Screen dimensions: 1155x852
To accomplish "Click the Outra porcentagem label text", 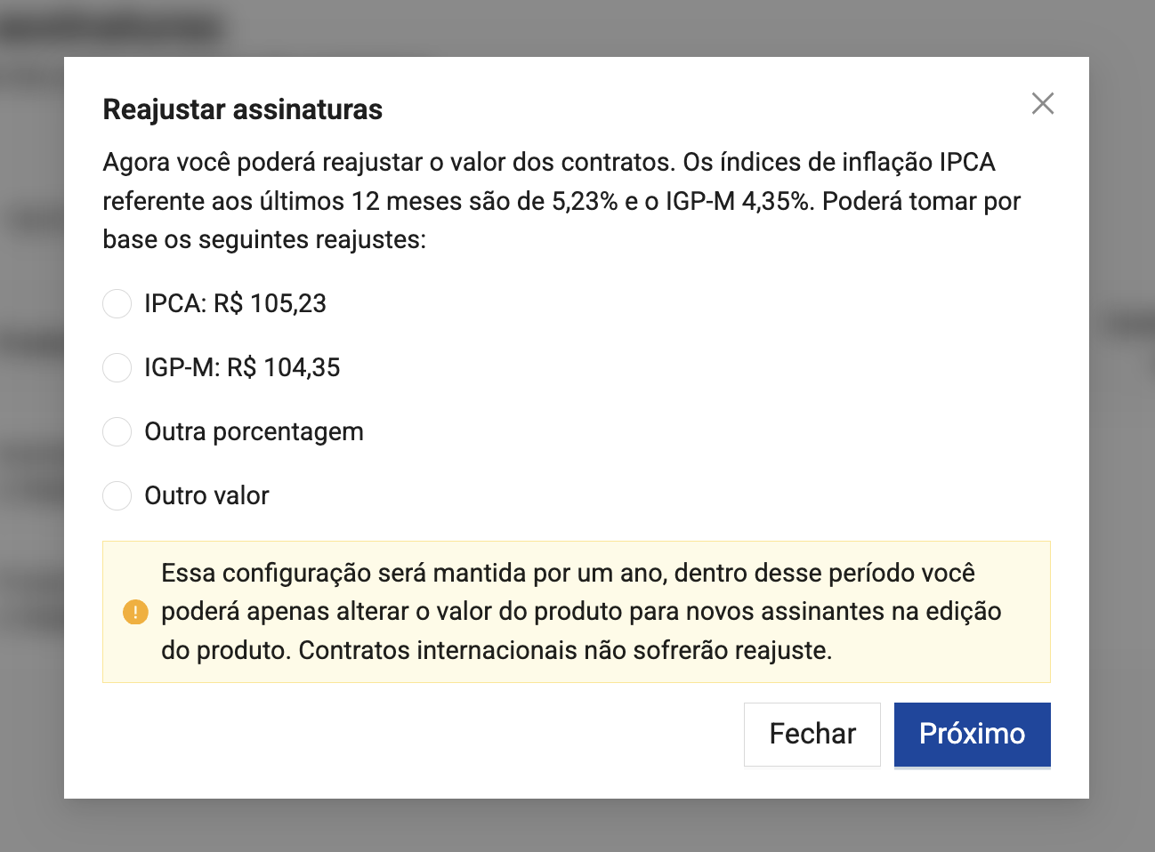I will [x=254, y=432].
